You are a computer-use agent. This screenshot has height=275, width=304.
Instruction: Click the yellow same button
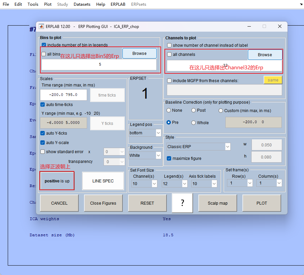tap(273, 80)
